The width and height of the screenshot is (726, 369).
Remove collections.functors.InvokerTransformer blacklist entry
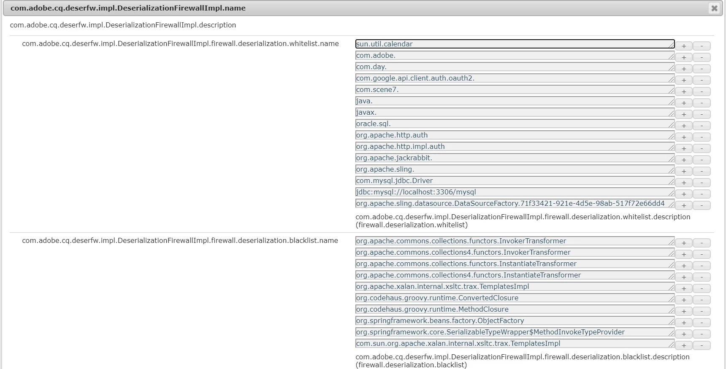tap(702, 243)
